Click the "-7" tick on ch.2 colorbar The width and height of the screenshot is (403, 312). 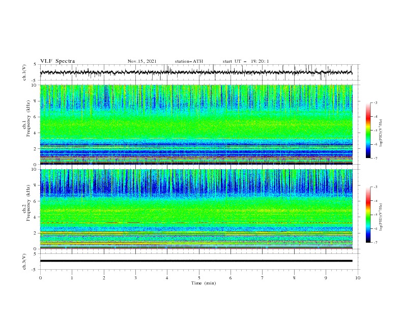376,243
